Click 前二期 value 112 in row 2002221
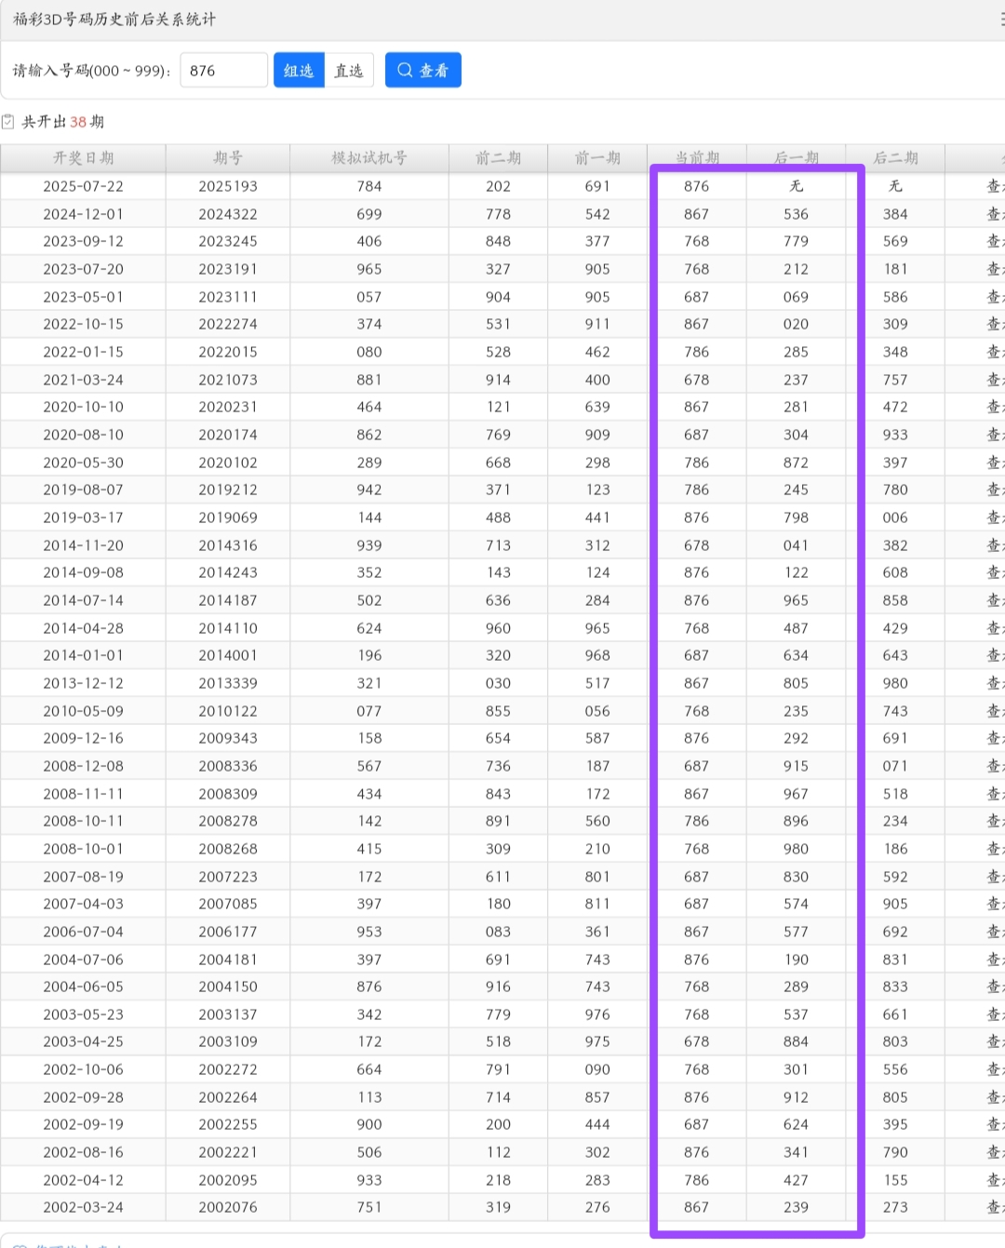Screen dimensions: 1005x1248 [498, 1152]
